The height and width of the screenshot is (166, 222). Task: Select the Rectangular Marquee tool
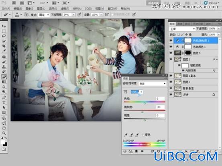click(x=4, y=31)
